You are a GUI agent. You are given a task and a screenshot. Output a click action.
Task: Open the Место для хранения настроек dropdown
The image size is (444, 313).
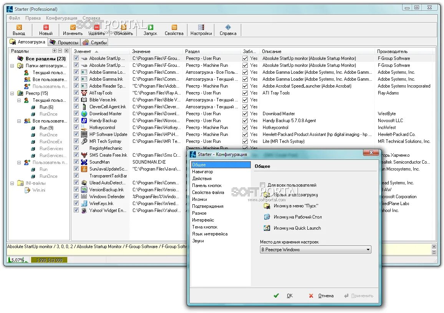coord(315,250)
